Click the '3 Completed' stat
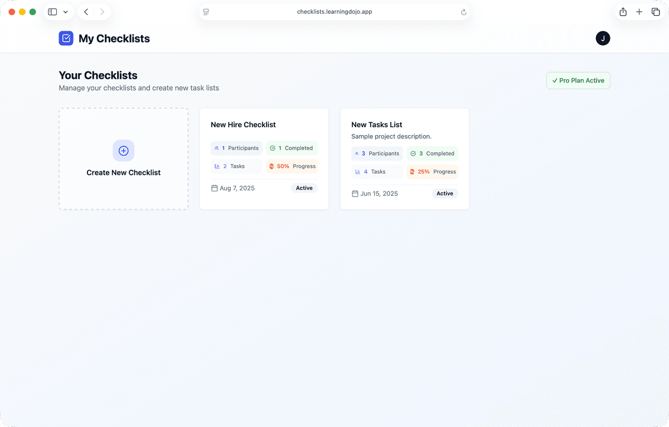The image size is (669, 427). pos(432,153)
